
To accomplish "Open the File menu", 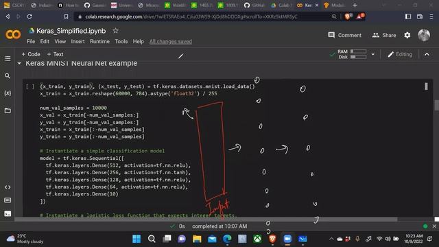I will [x=31, y=41].
